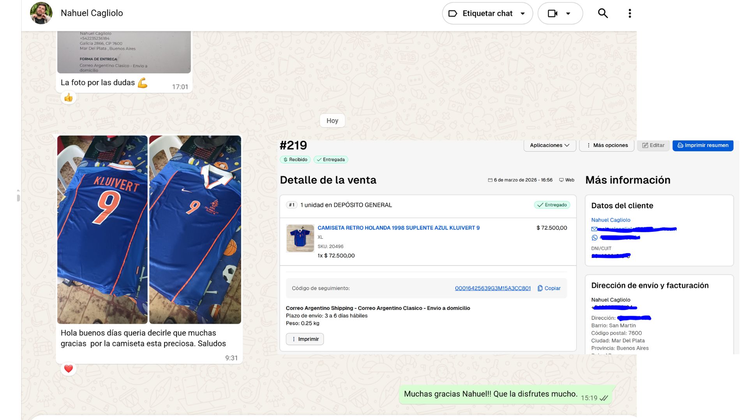Image resolution: width=748 pixels, height=420 pixels.
Task: Open the Más opciones menu
Action: click(x=607, y=145)
